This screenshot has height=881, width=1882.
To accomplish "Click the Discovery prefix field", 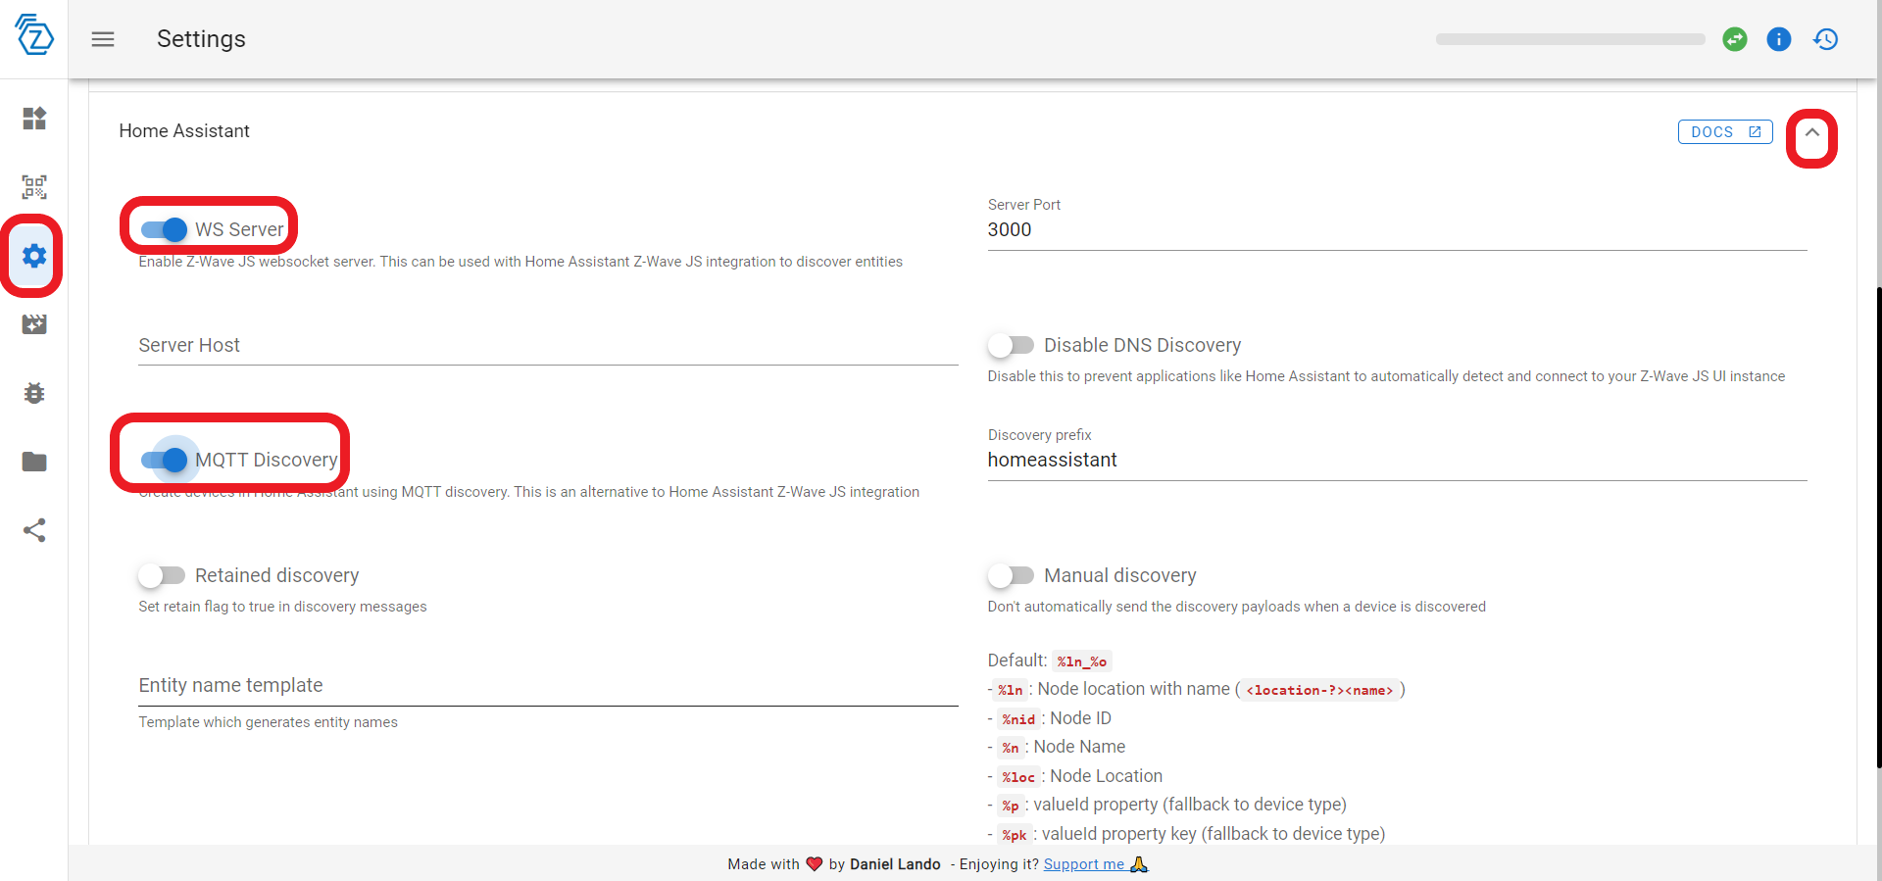I will point(1397,460).
